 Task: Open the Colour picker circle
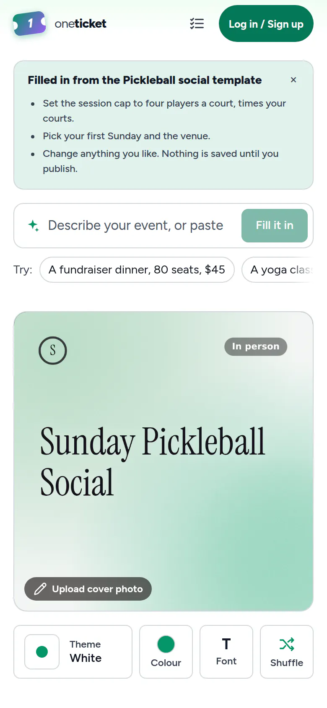pos(166,644)
